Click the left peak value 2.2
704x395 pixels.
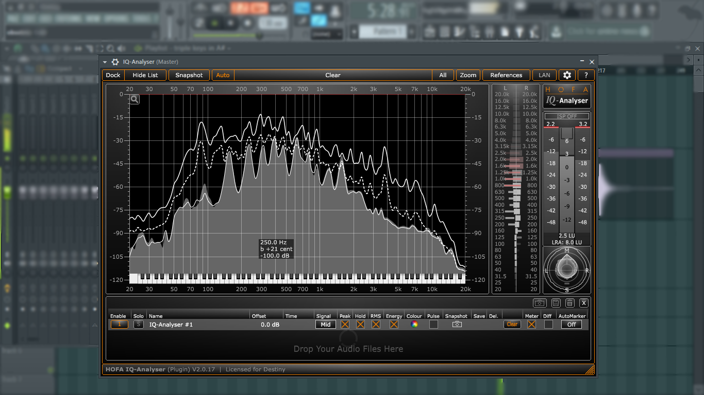[550, 124]
